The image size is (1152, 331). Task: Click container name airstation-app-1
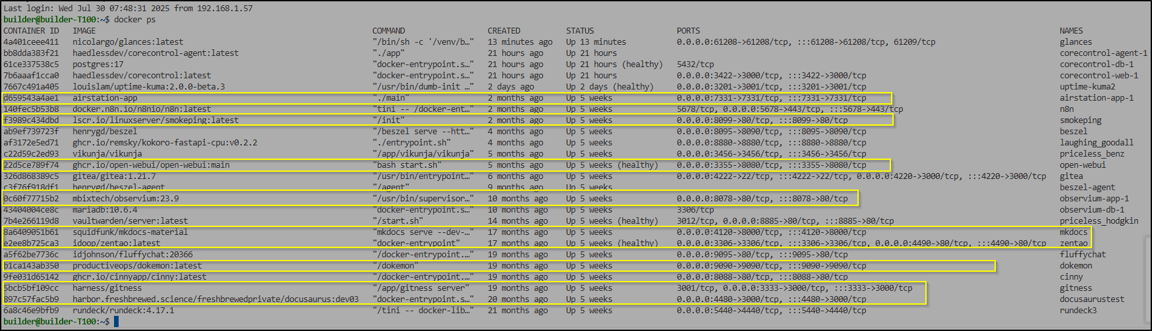(1097, 98)
